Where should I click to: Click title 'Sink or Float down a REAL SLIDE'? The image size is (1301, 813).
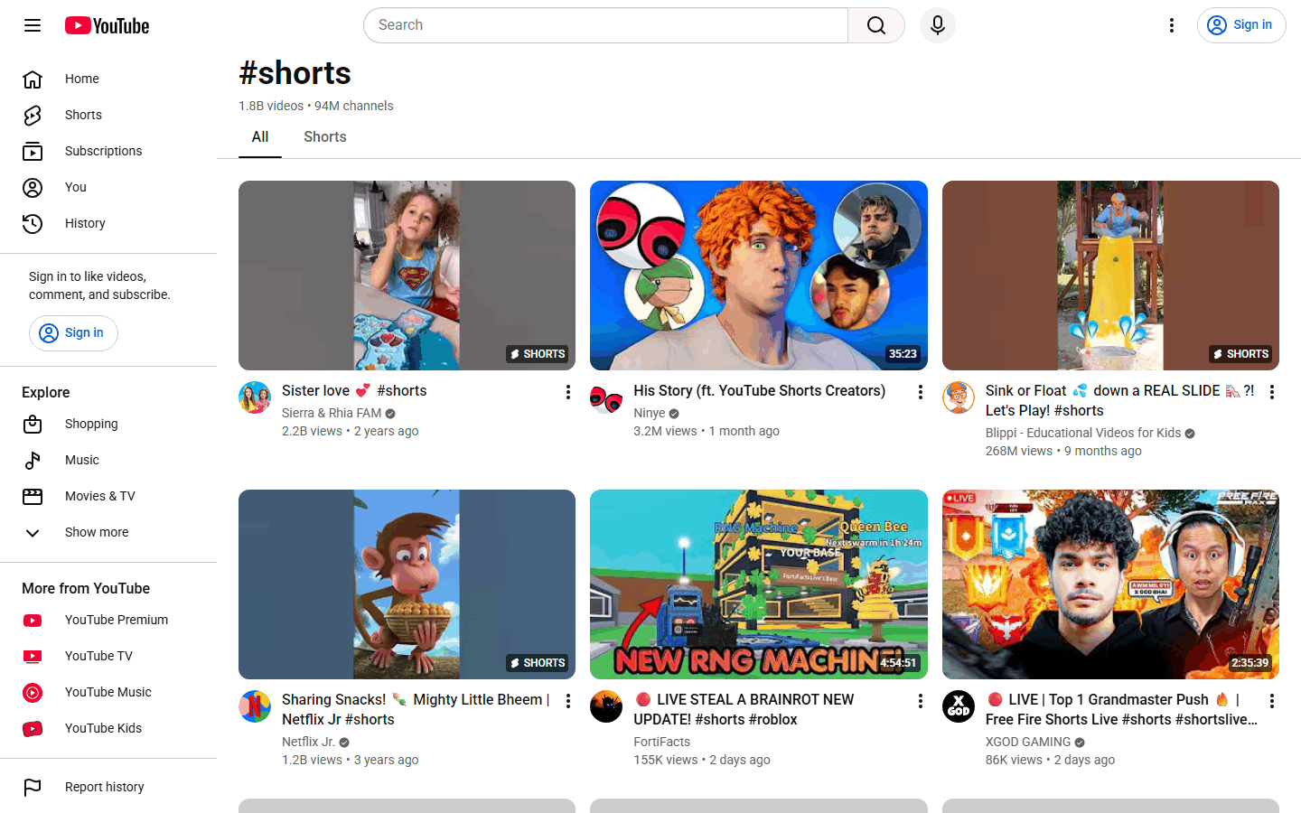coord(1120,401)
